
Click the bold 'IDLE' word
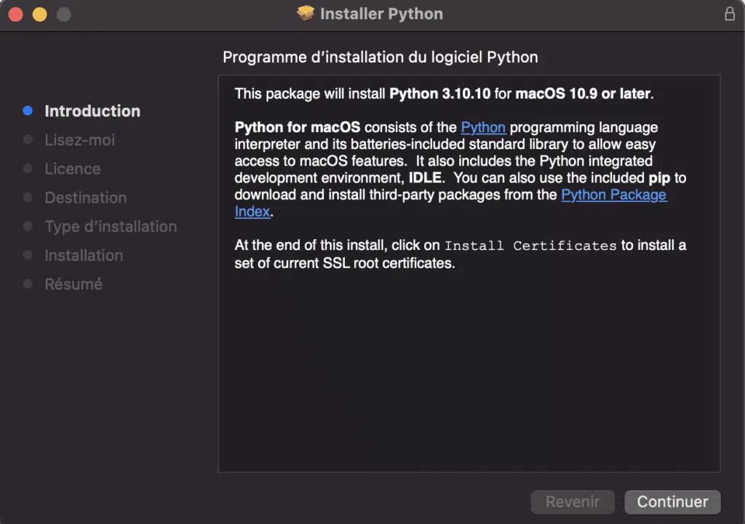click(425, 178)
